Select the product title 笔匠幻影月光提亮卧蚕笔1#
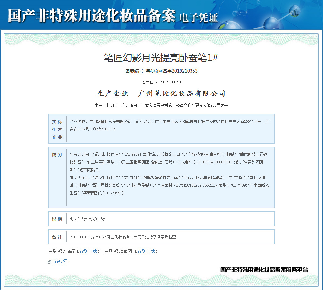Image resolution: width=323 pixels, height=290 pixels. tap(161, 57)
